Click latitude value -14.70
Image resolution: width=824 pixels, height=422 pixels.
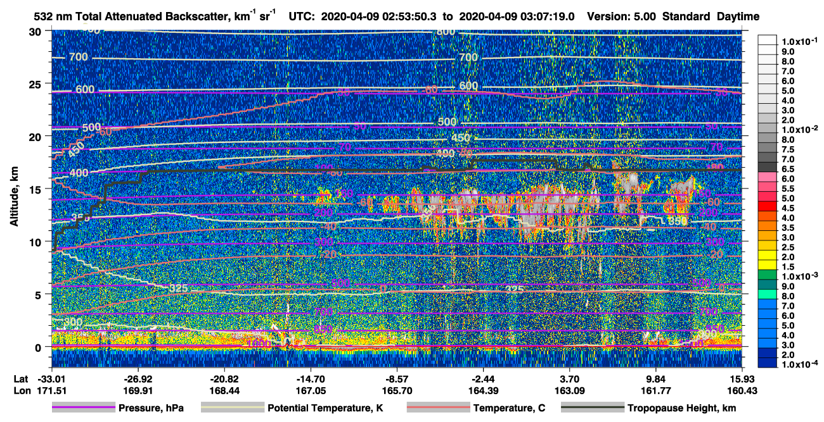coord(311,378)
